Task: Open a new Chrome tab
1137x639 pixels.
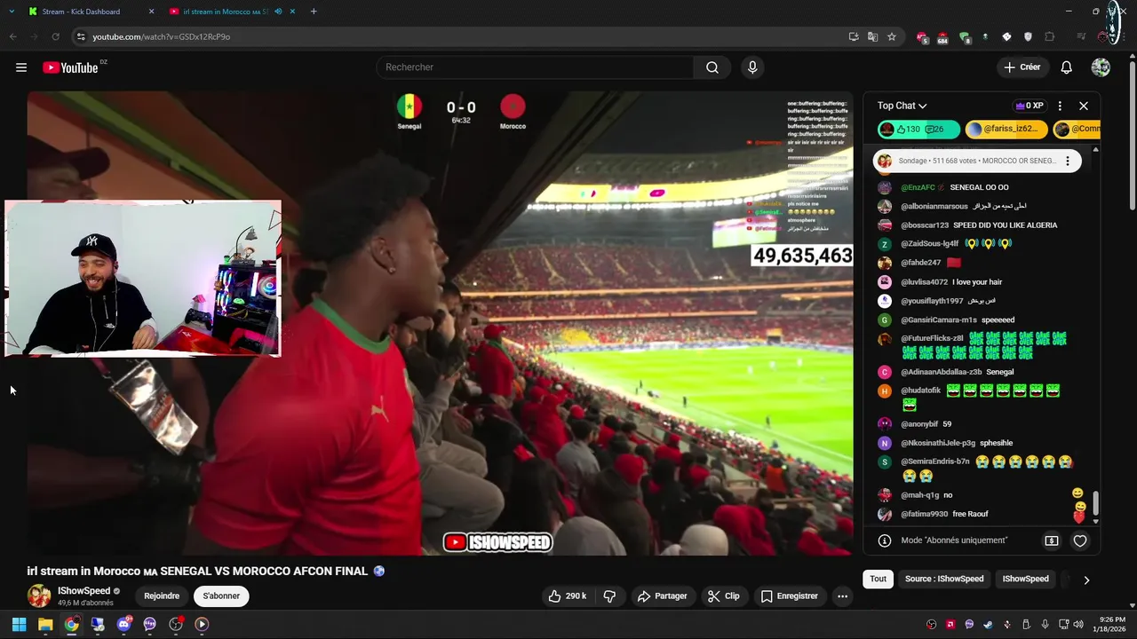Action: point(314,12)
